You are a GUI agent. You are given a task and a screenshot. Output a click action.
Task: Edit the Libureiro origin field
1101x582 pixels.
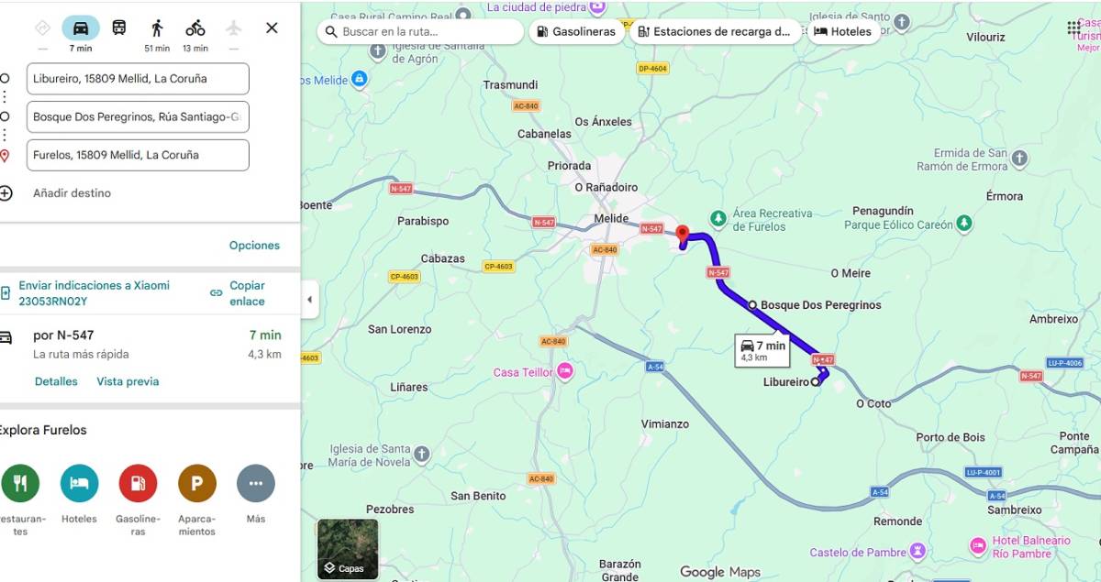coord(139,79)
